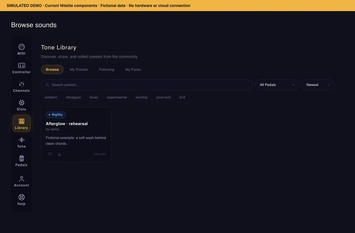Open the Controller sidebar section
This screenshot has width=355, height=233.
click(21, 68)
